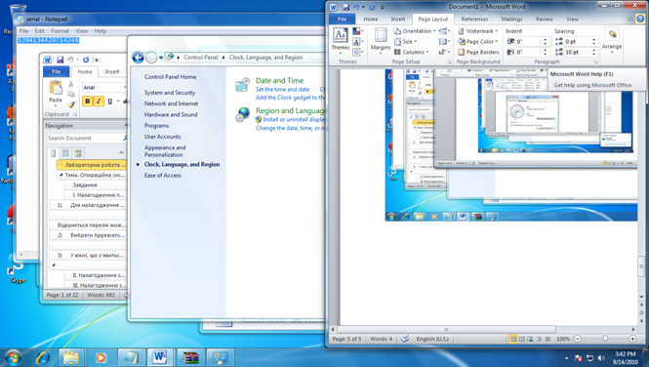Open the Watermark dropdown
The image size is (650, 368).
tap(478, 31)
